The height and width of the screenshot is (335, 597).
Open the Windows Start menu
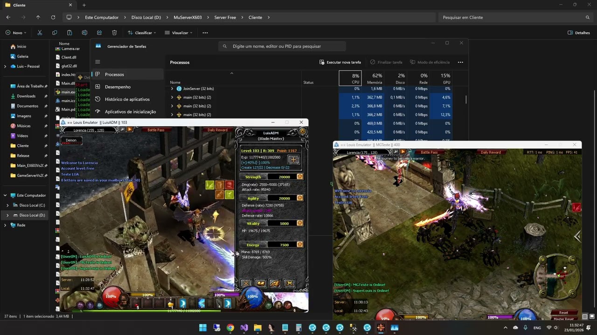pos(203,328)
